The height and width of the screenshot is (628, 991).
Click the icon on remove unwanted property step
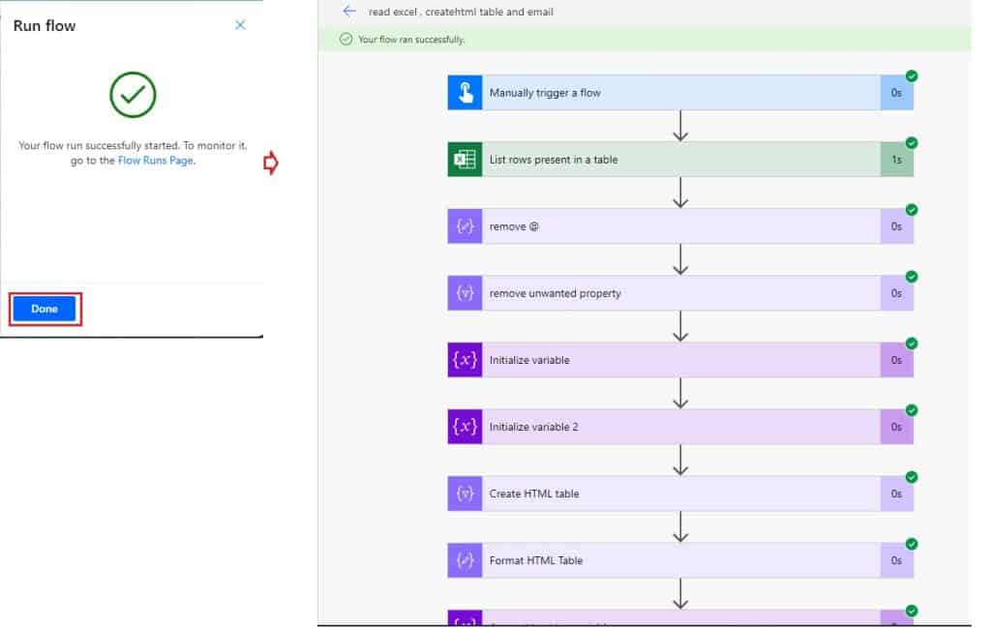[x=465, y=293]
